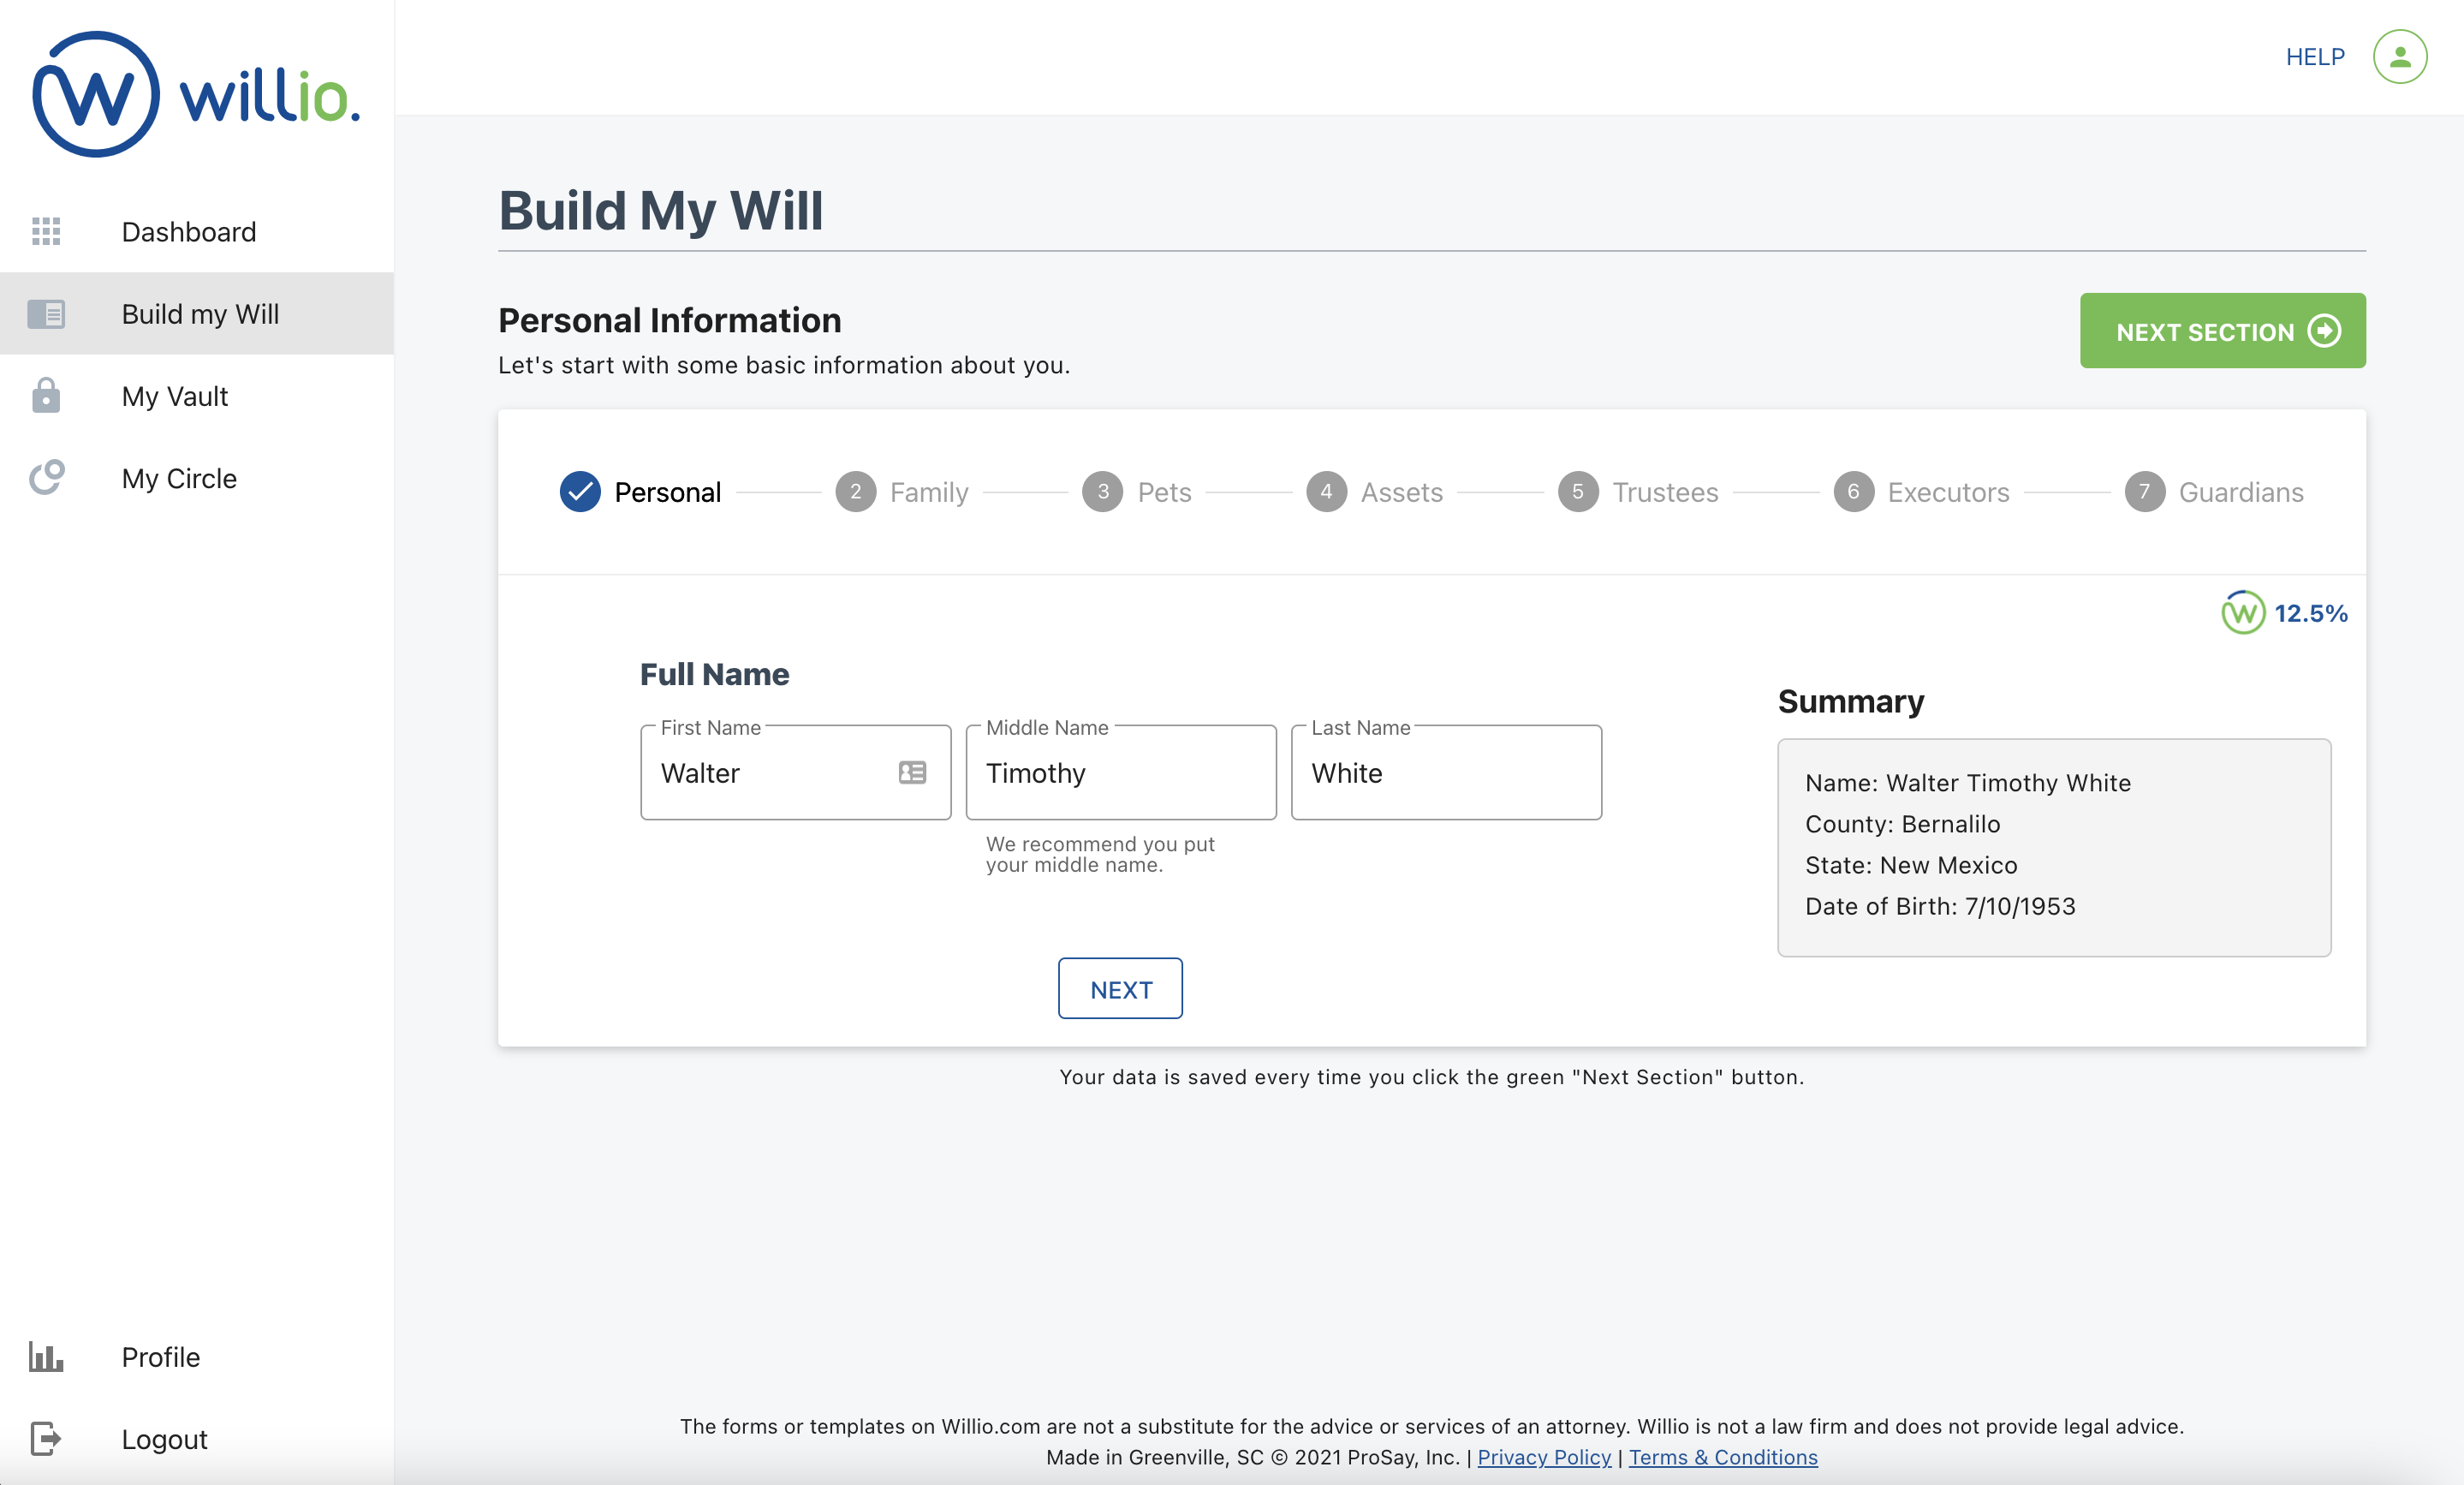
Task: Open the Privacy Policy link
Action: click(x=1544, y=1457)
